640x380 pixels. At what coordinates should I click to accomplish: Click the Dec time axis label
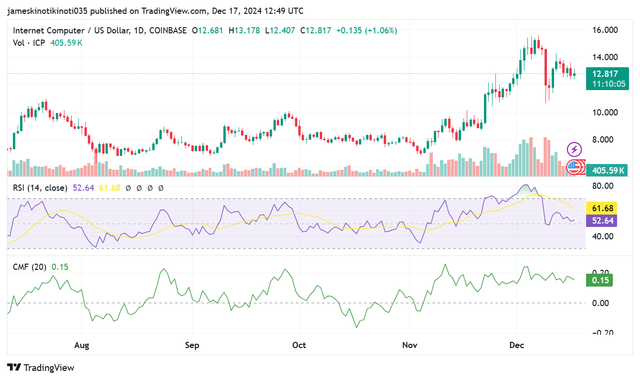point(517,345)
